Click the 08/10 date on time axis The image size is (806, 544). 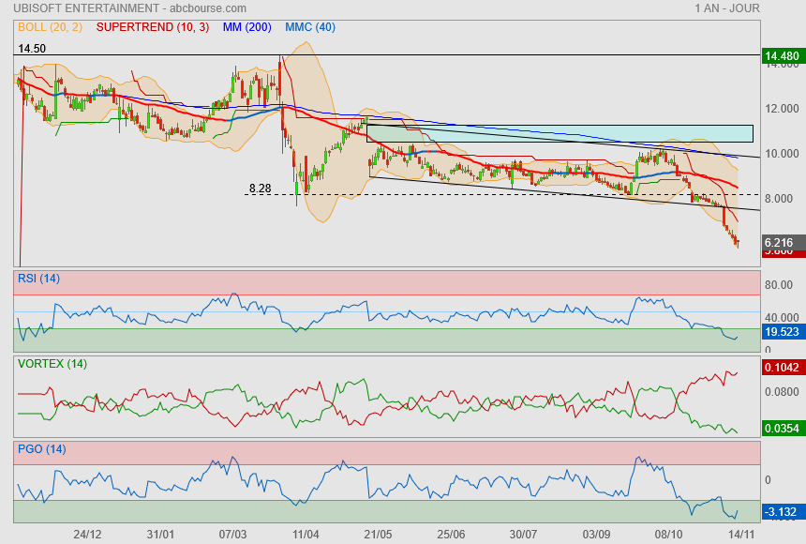pos(668,534)
